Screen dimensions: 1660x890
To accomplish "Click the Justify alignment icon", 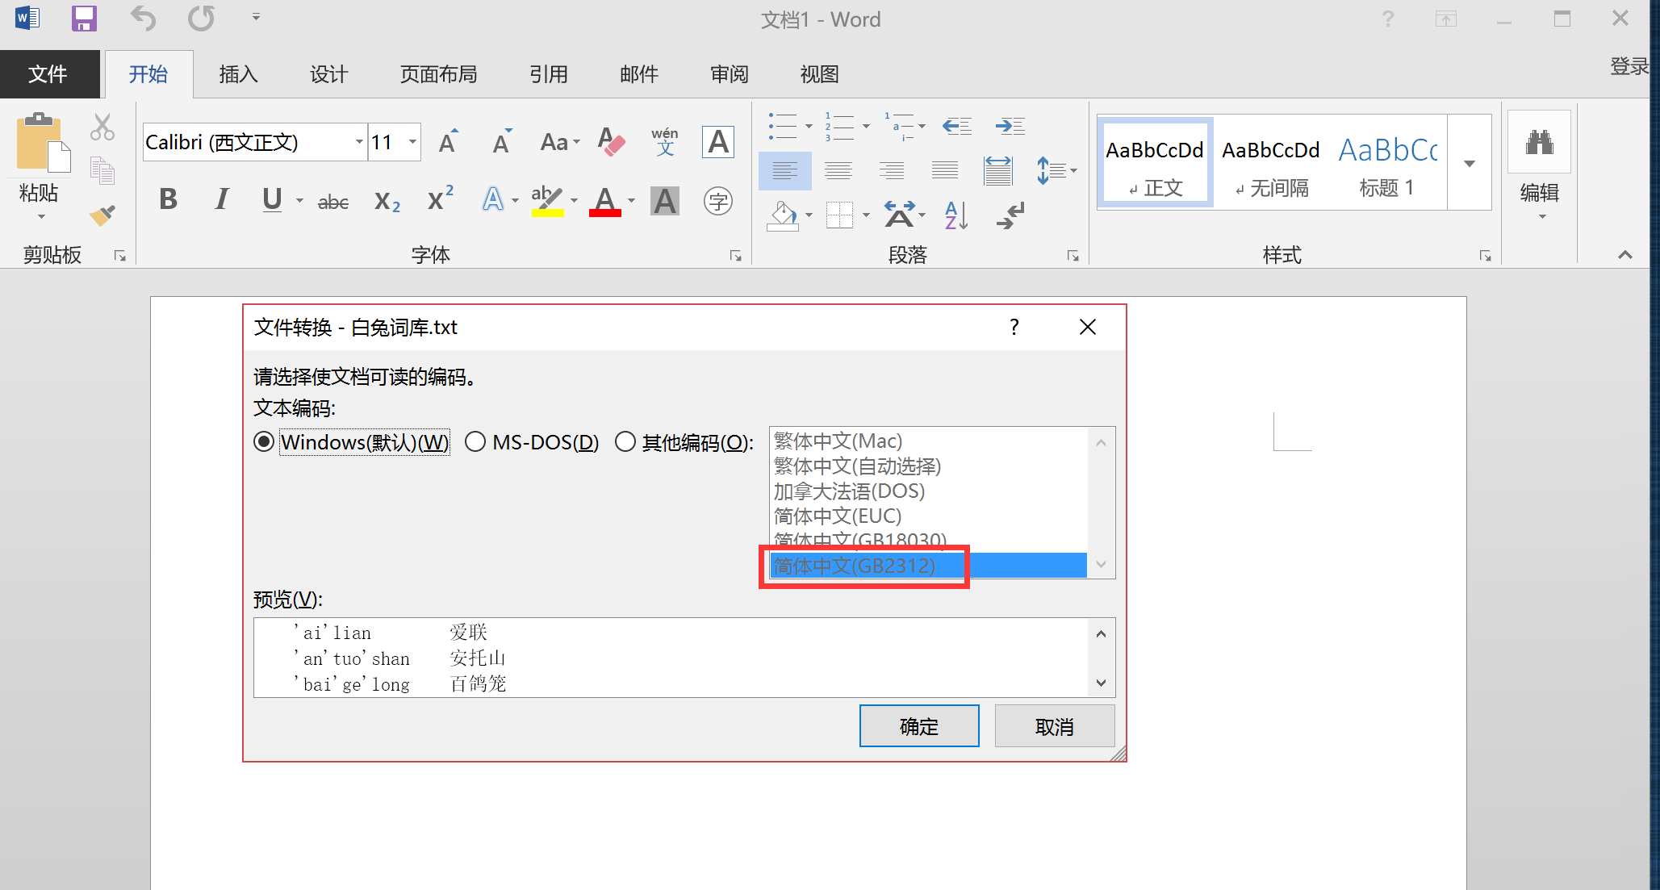I will (x=944, y=170).
